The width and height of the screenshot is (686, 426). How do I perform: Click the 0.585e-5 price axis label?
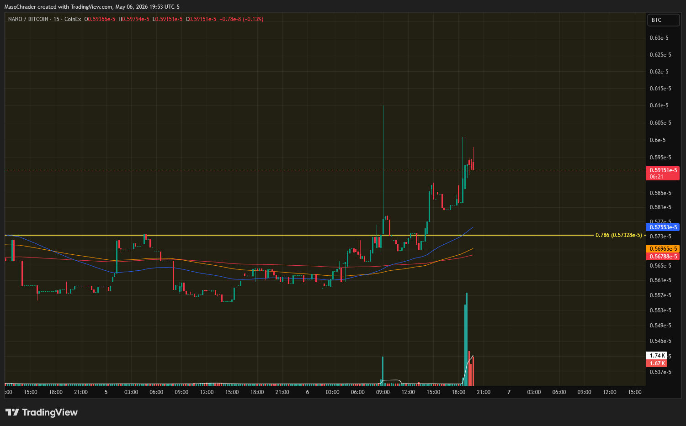point(660,193)
